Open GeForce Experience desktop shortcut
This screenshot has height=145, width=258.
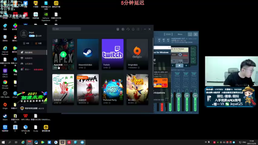(46, 17)
